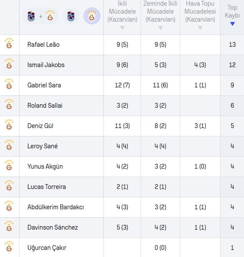
Task: Click Ismail Jakobs' aerial duels 4 (3)
Action: tap(200, 65)
